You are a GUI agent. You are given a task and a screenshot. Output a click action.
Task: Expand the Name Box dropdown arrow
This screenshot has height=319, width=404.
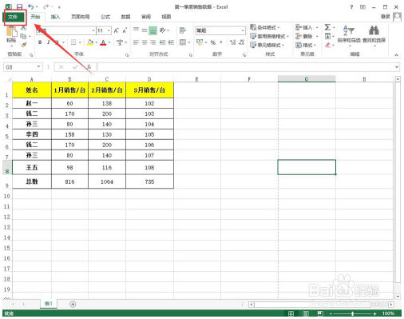[x=38, y=67]
